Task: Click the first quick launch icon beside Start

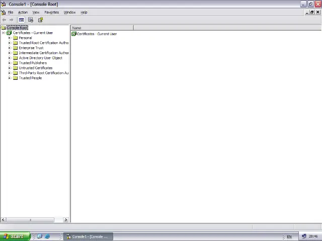Action: click(40, 236)
